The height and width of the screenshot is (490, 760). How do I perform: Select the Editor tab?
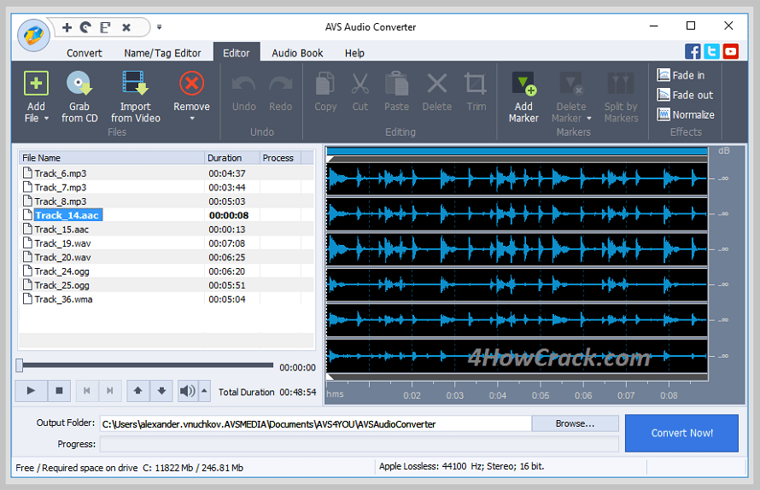point(236,52)
